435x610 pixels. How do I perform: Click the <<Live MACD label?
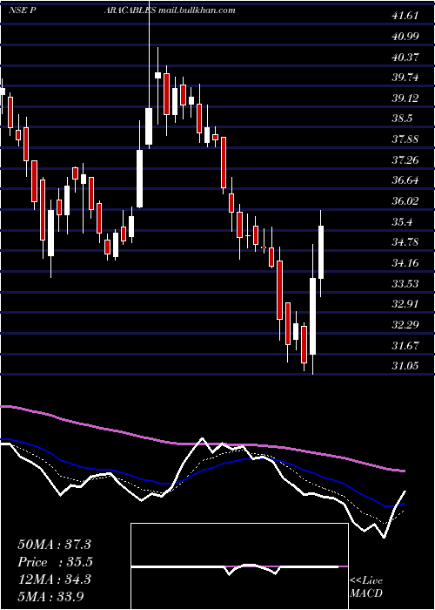pos(366,587)
